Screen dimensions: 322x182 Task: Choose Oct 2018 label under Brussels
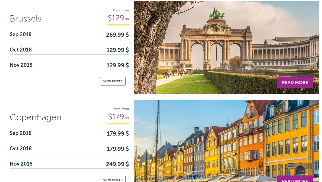20,50
